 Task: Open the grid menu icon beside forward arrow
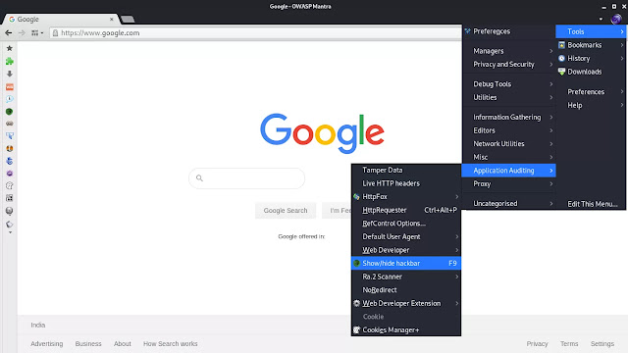pos(37,32)
